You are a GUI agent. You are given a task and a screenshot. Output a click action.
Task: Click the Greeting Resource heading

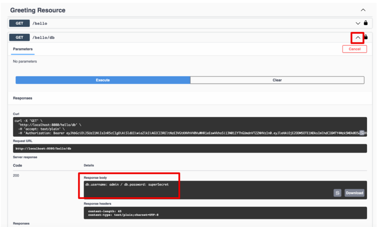click(38, 10)
